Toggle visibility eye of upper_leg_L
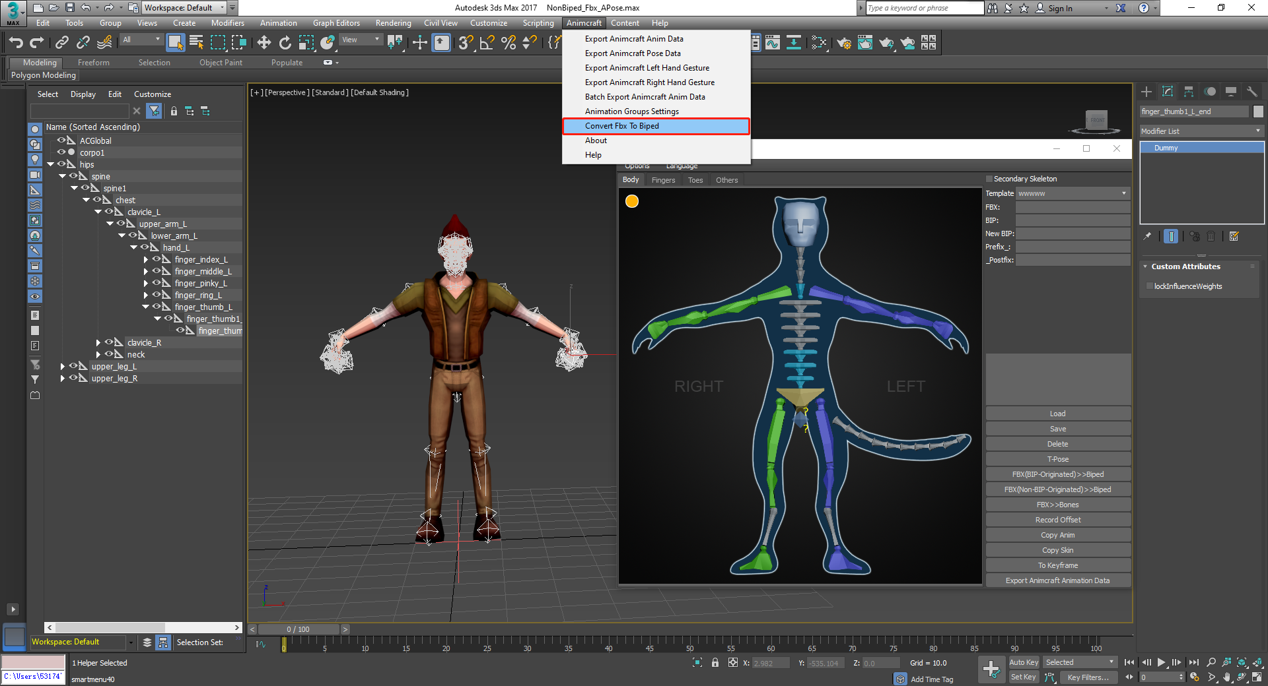 click(73, 366)
